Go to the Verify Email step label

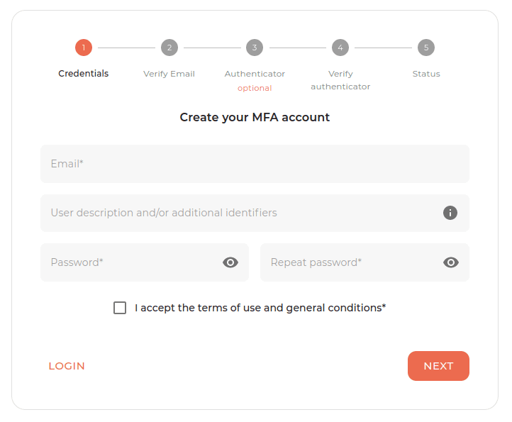[169, 74]
